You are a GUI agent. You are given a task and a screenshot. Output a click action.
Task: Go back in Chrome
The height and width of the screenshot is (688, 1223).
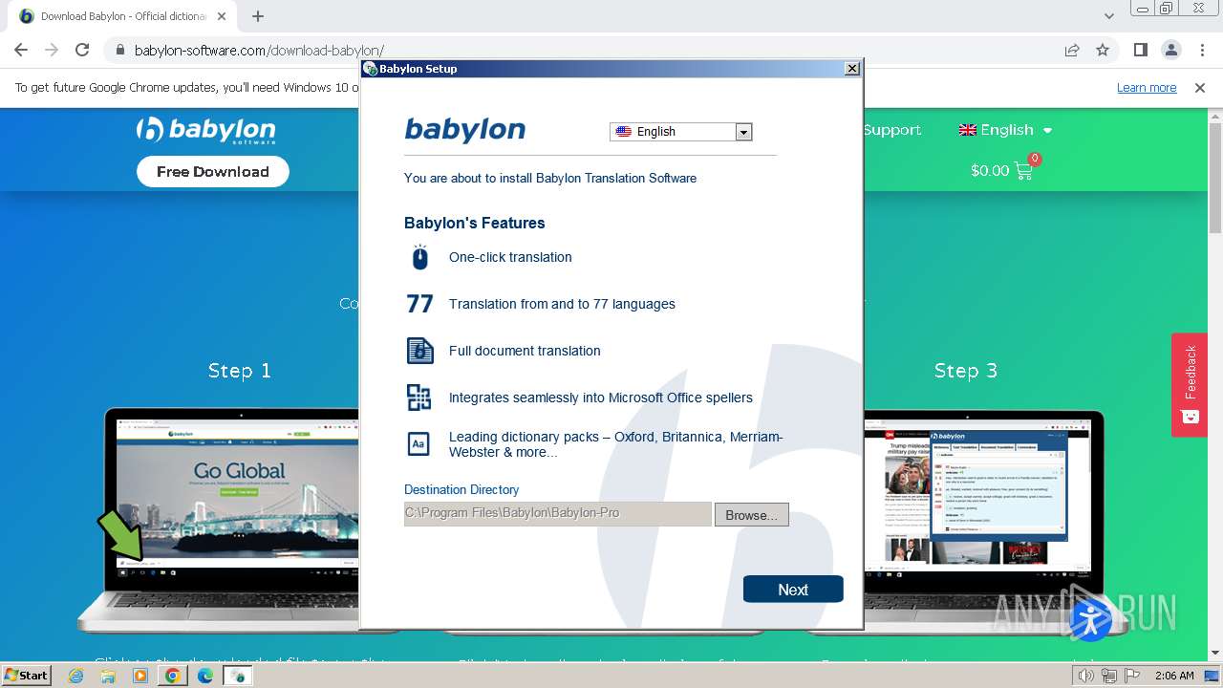pyautogui.click(x=21, y=51)
